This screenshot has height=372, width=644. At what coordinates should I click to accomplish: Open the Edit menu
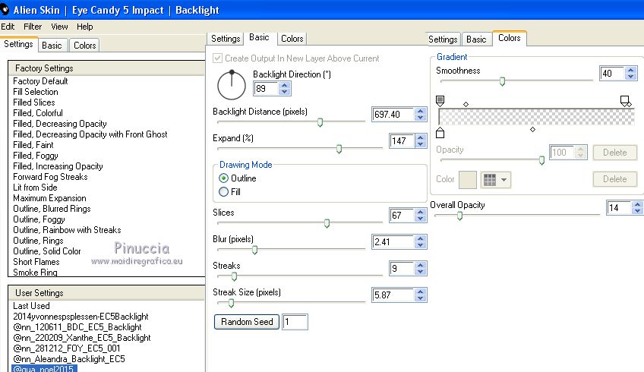point(8,27)
